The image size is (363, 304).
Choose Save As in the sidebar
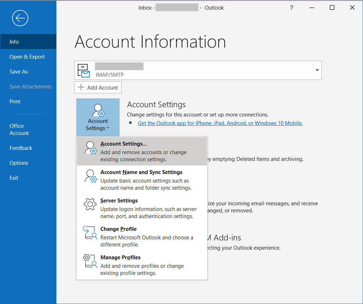[28, 72]
